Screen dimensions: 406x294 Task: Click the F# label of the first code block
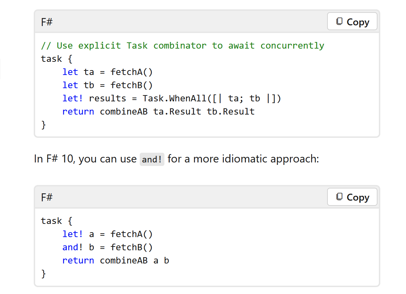47,22
